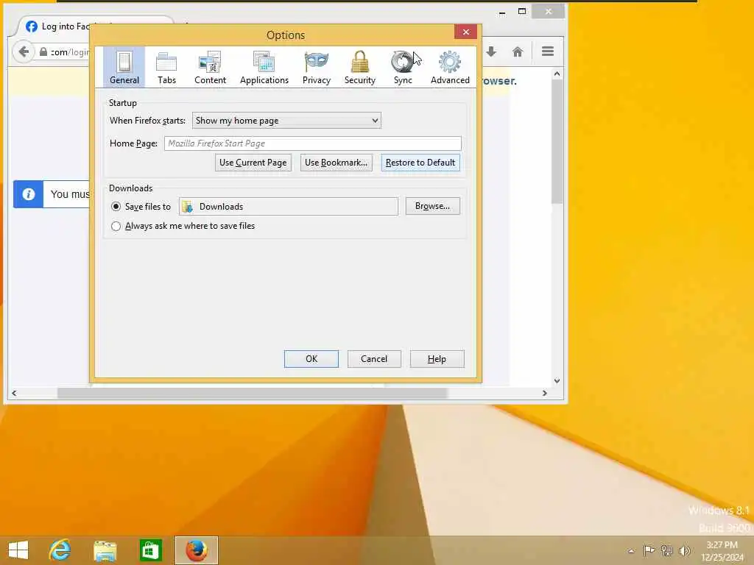Switch to the Privacy mask panel
Screen dimensions: 754x565
317,67
